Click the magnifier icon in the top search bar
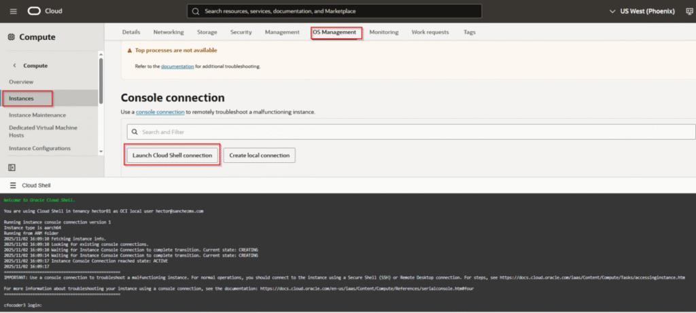This screenshot has width=696, height=313. [196, 12]
